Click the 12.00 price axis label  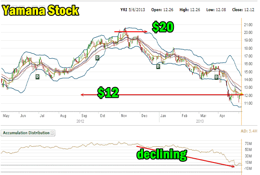click(x=248, y=96)
